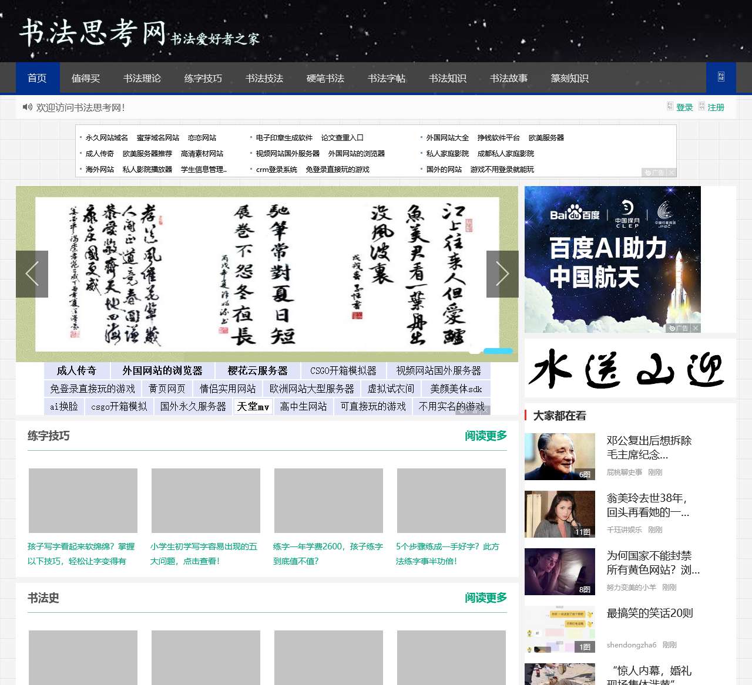Viewport: 752px width, 685px height.
Task: Click the blue icon at navigation bar's right end
Action: click(x=720, y=77)
